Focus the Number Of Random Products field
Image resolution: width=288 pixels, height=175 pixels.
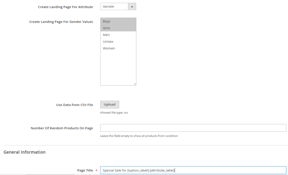[193, 128]
